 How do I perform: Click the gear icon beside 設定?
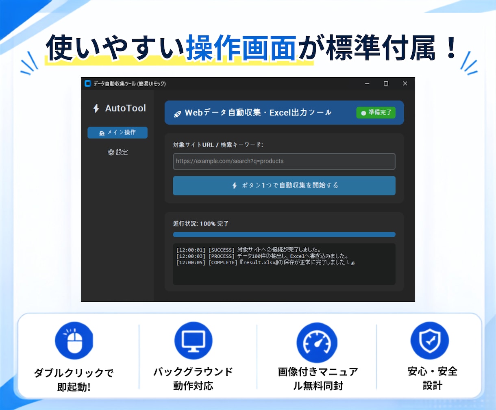(x=111, y=152)
